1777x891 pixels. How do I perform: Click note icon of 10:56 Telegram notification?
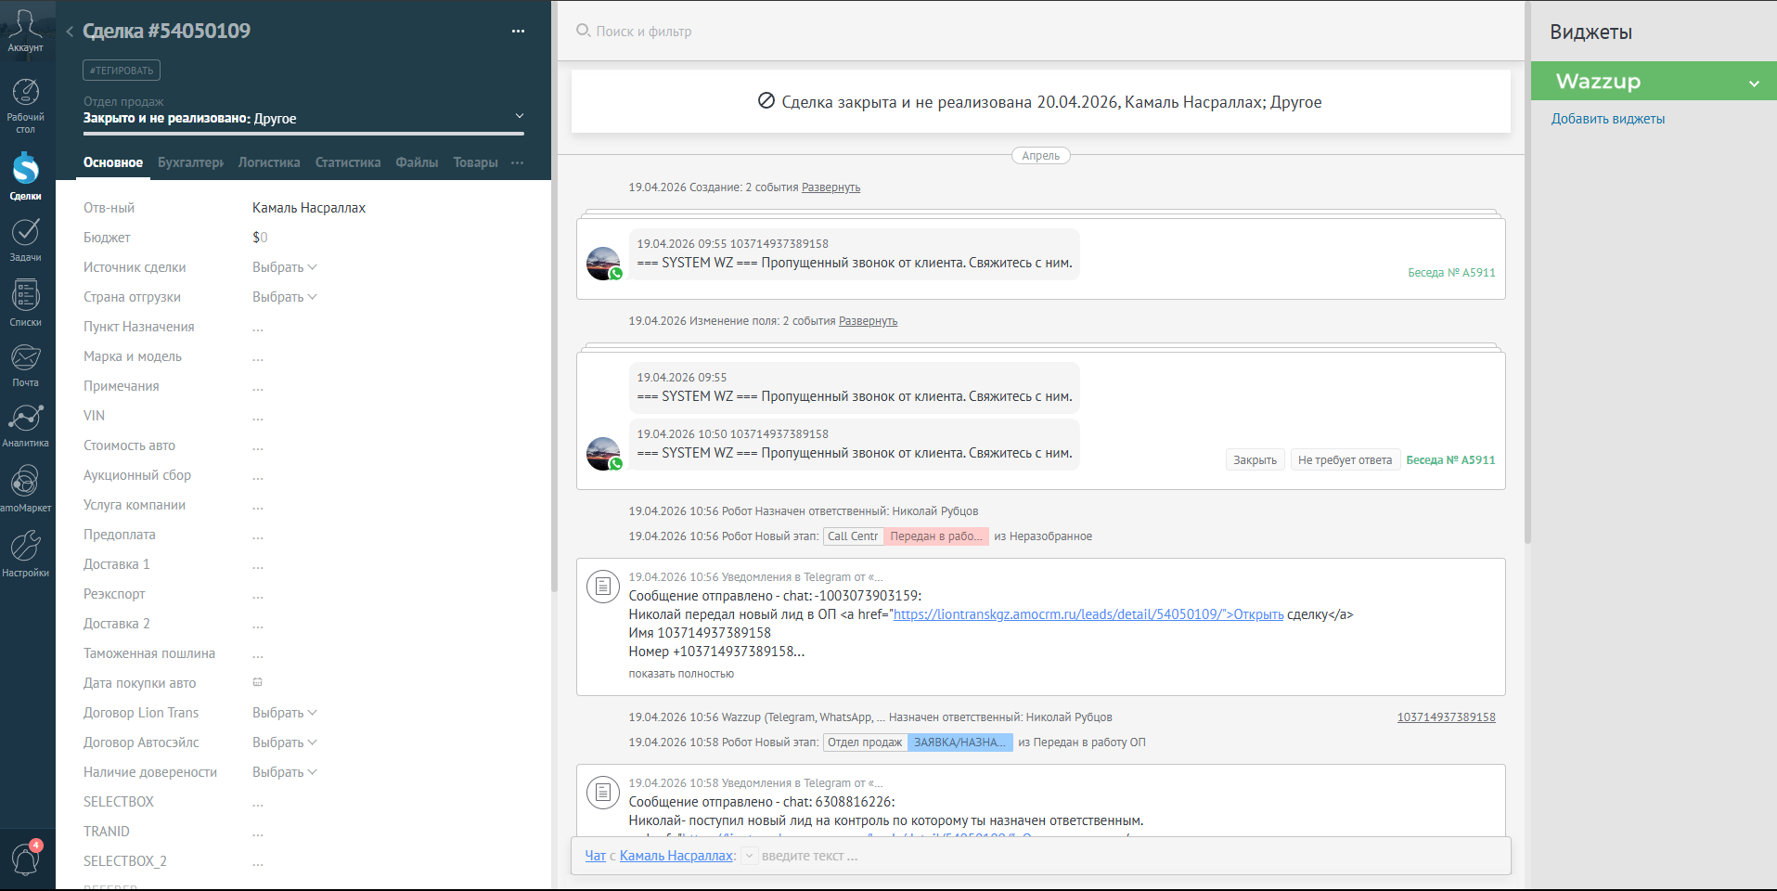tap(603, 586)
